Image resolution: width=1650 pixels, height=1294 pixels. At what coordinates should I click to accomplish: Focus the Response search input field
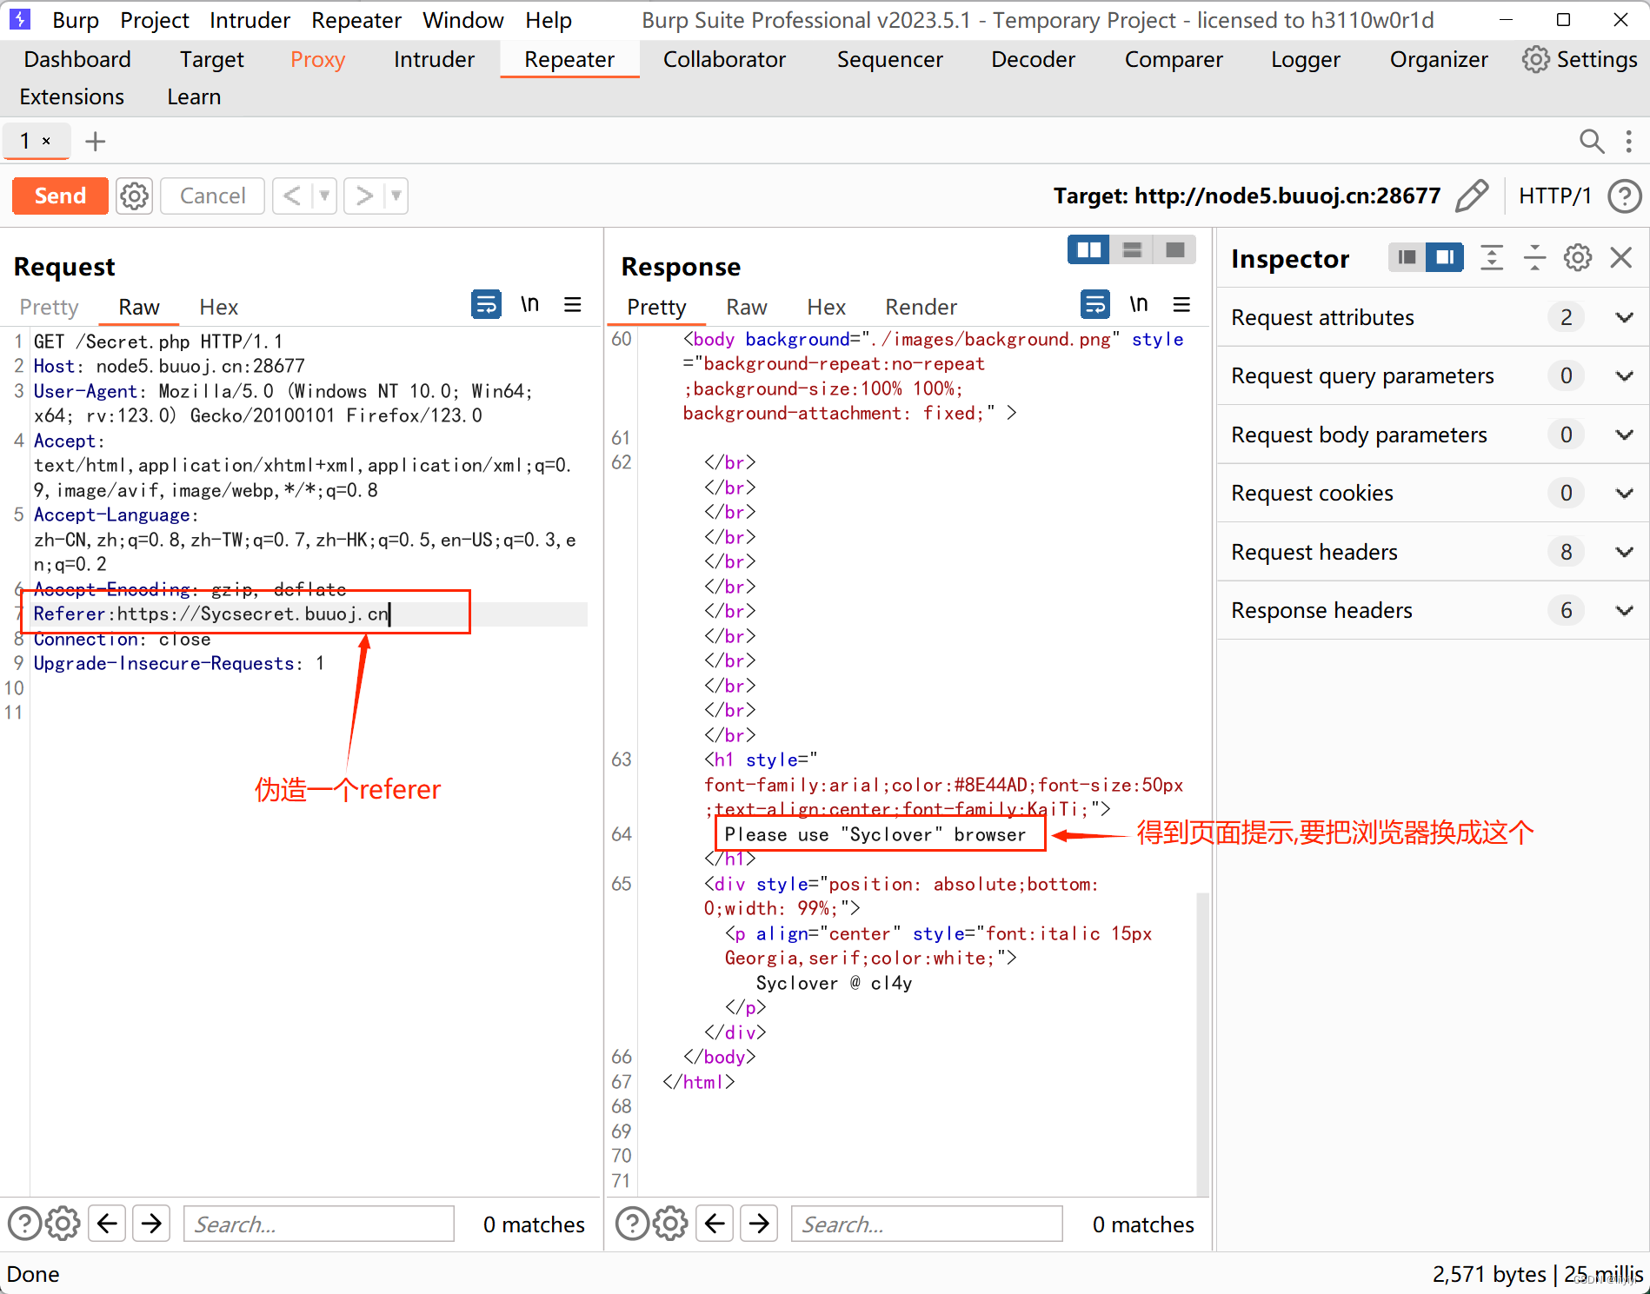927,1224
